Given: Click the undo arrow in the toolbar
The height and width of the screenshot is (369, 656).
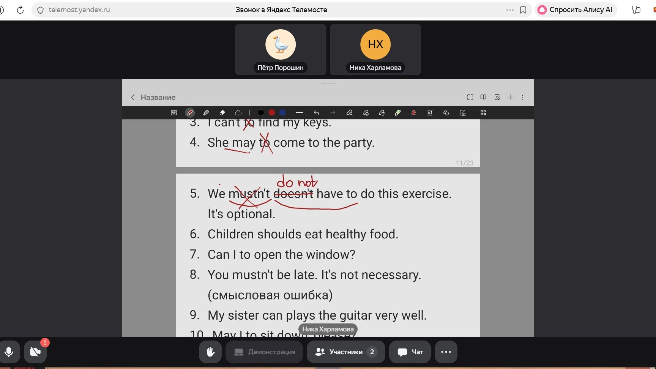Looking at the screenshot, I should [x=316, y=113].
